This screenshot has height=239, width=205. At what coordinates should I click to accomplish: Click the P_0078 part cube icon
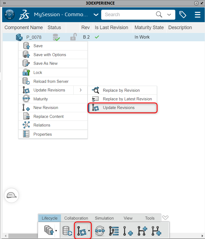(x=19, y=37)
